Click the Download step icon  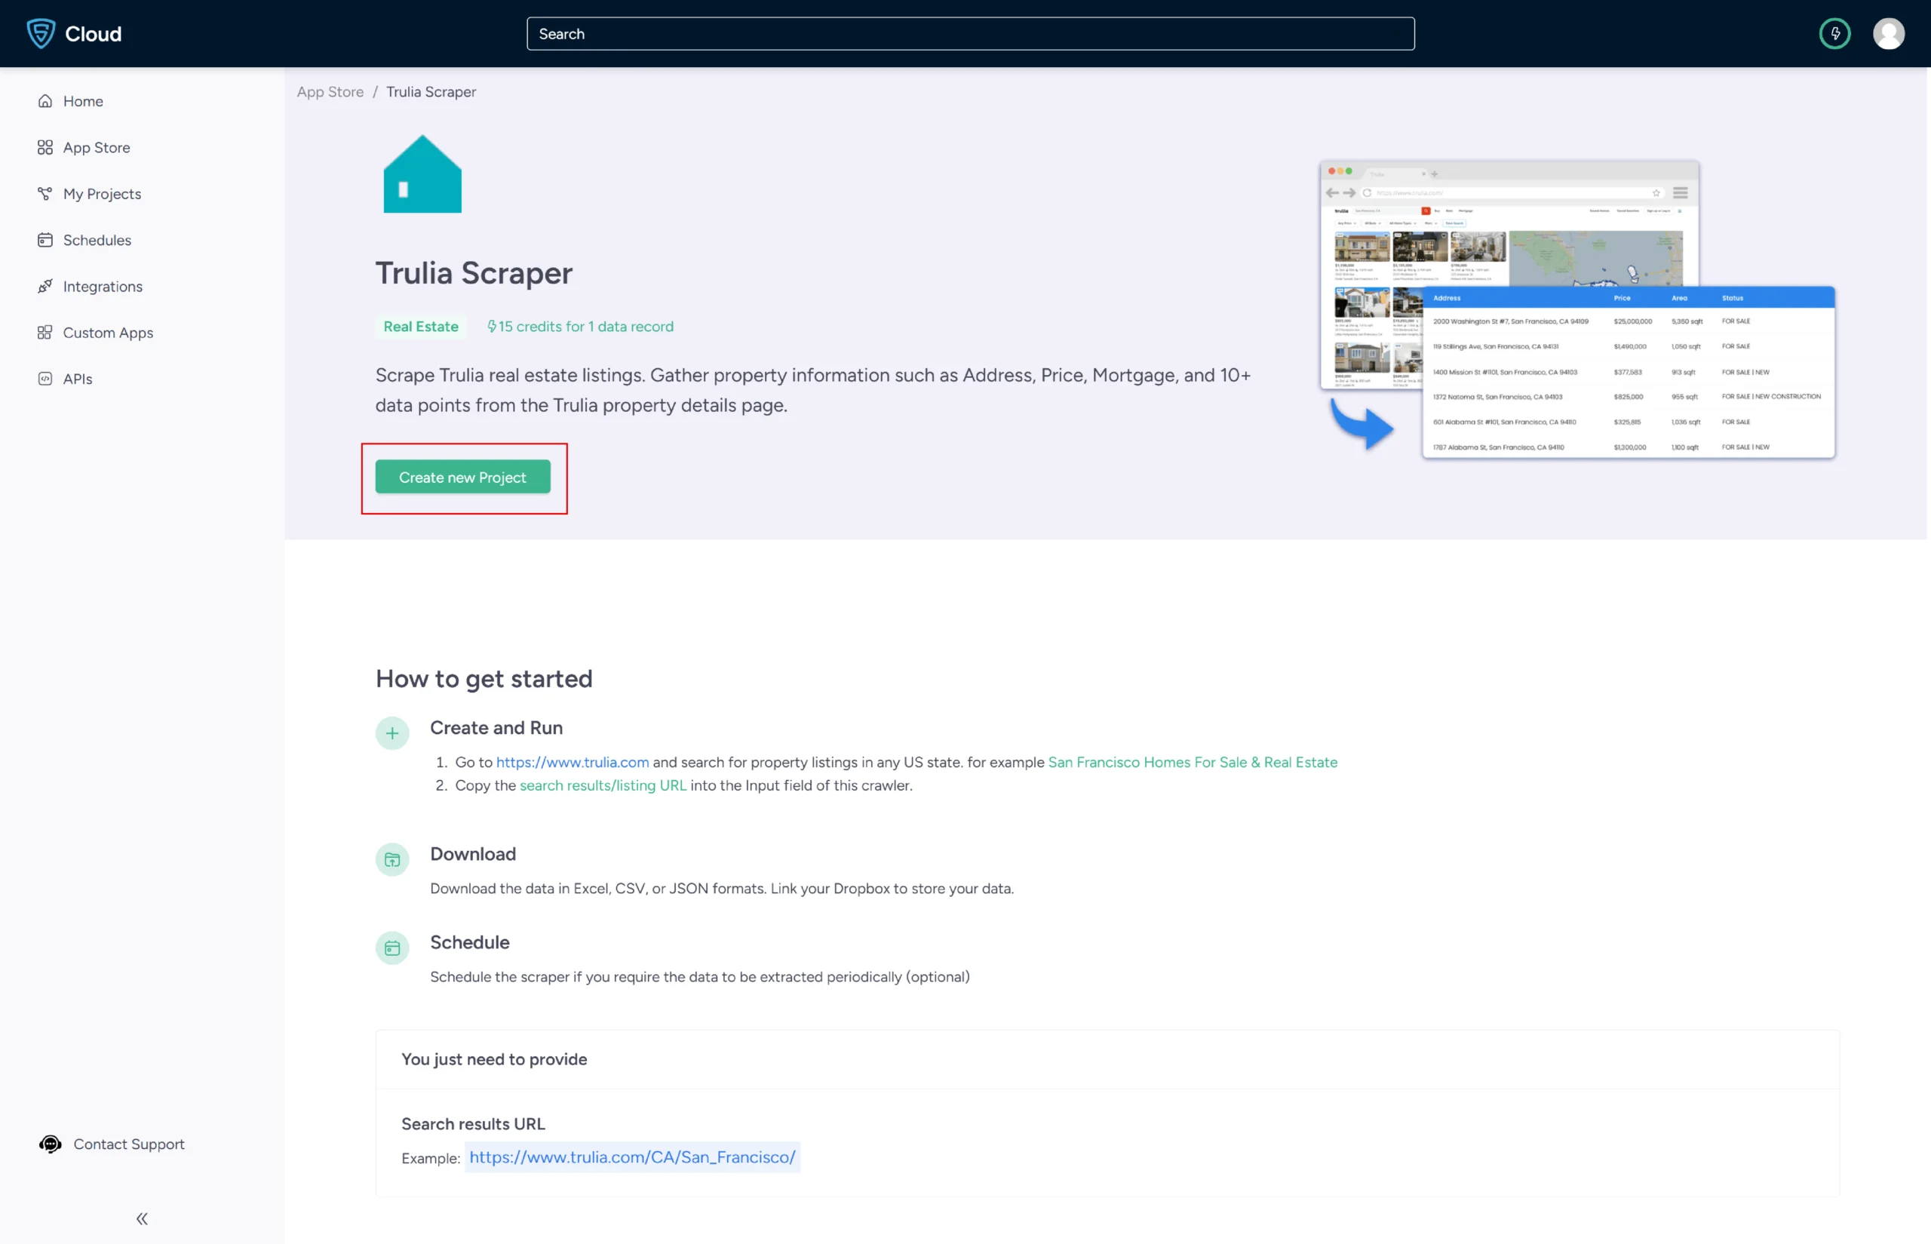tap(392, 859)
